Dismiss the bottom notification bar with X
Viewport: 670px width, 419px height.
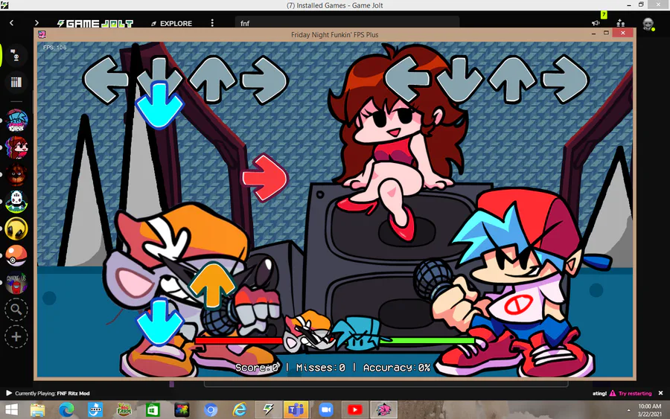pos(660,393)
